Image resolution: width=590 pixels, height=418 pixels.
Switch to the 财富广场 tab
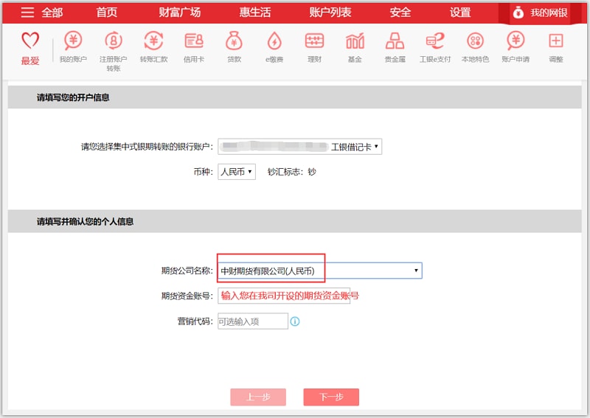coord(179,13)
